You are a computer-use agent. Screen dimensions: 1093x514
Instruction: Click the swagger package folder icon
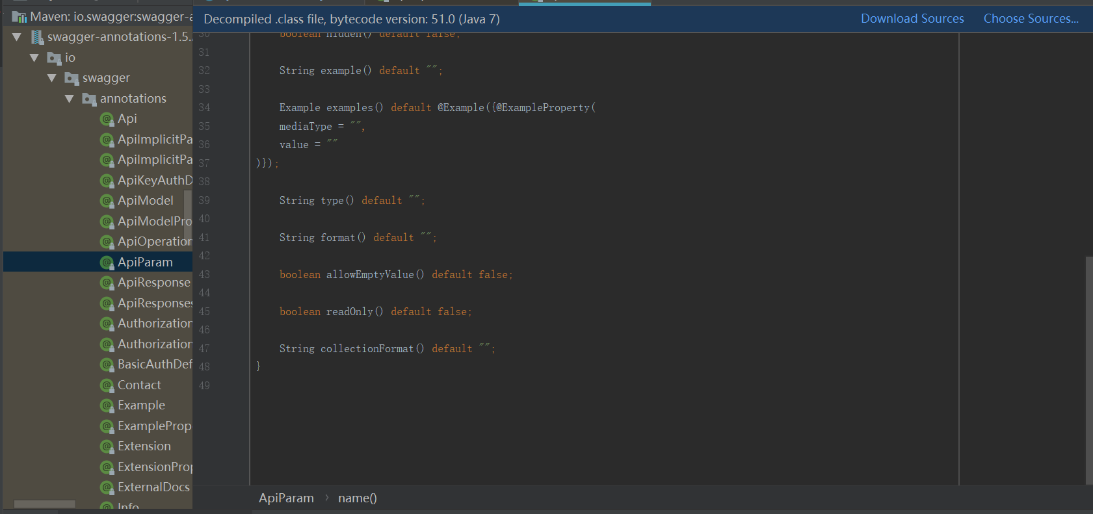(72, 78)
